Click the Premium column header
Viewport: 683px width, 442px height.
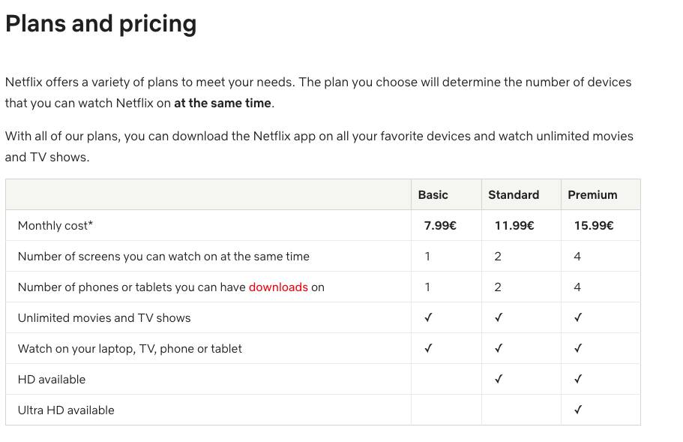tap(592, 195)
